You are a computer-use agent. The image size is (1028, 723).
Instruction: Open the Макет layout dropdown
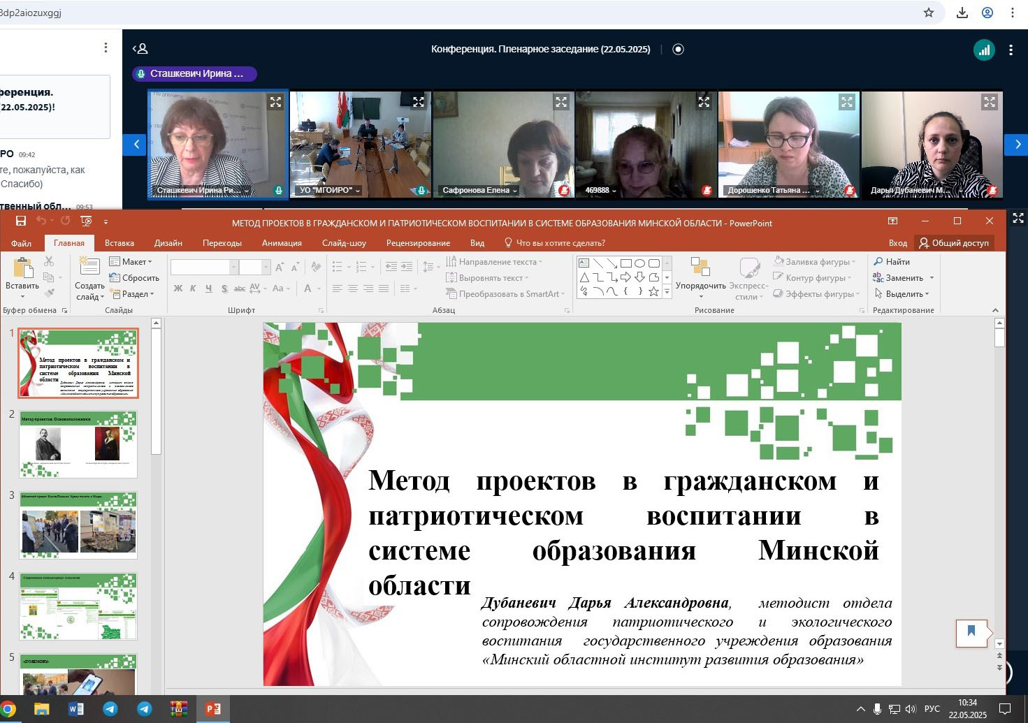tap(131, 262)
